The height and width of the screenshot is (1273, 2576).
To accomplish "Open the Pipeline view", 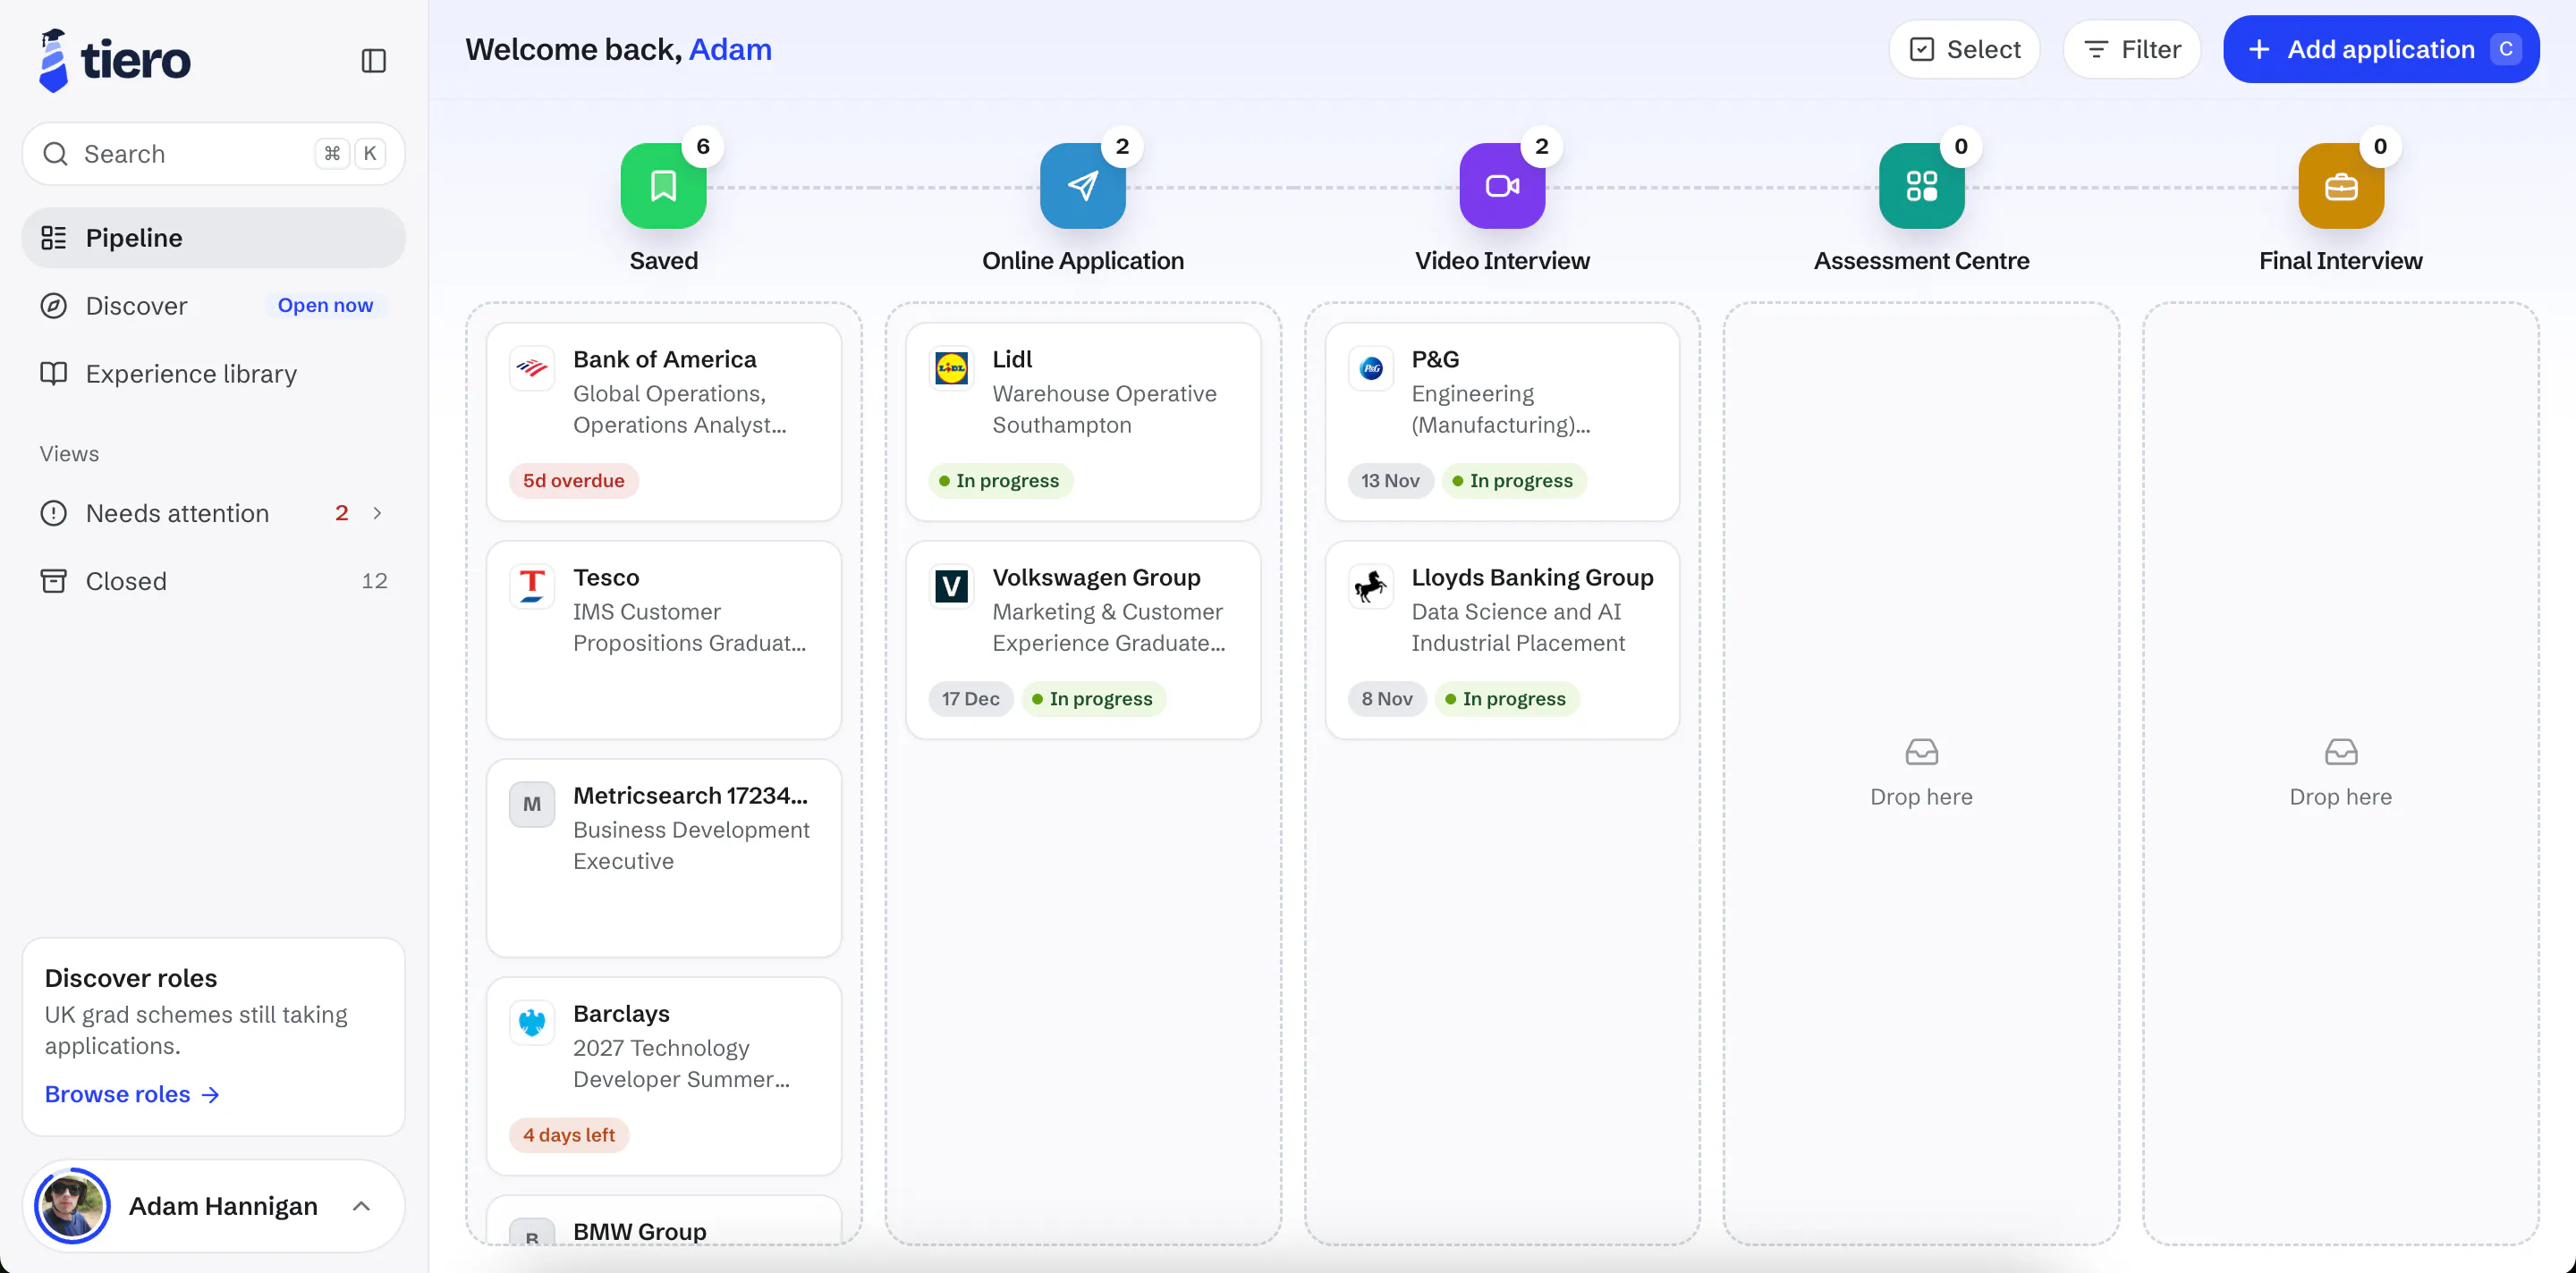I will tap(213, 238).
